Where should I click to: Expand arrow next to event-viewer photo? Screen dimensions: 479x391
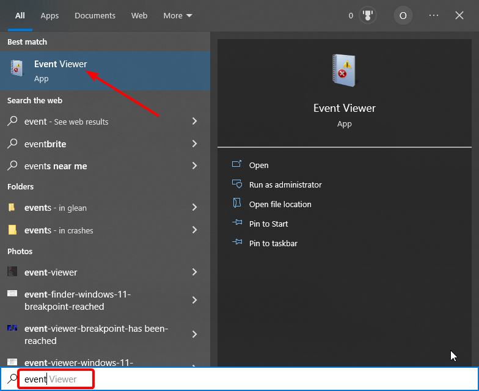[x=194, y=272]
